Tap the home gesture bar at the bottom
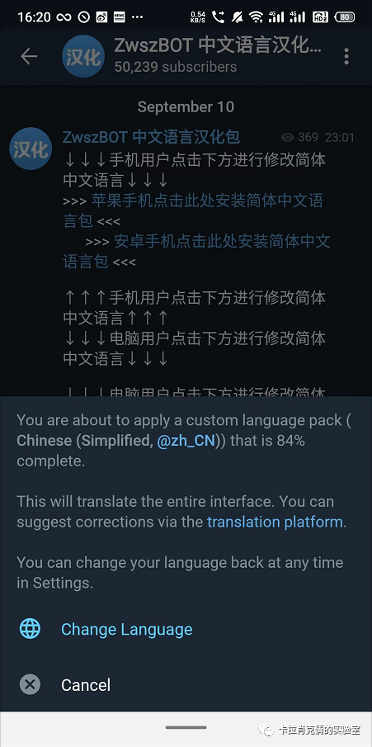372x747 pixels. 186,727
